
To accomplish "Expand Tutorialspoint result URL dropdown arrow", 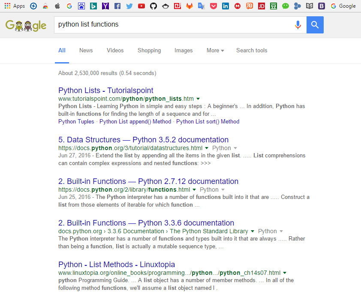I will click(198, 99).
